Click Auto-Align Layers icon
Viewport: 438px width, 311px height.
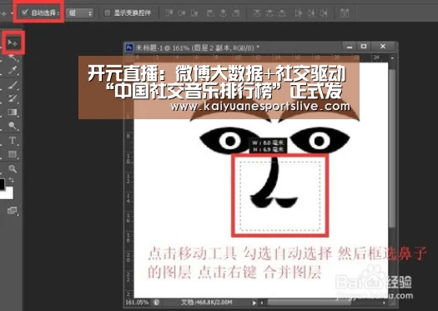[345, 13]
